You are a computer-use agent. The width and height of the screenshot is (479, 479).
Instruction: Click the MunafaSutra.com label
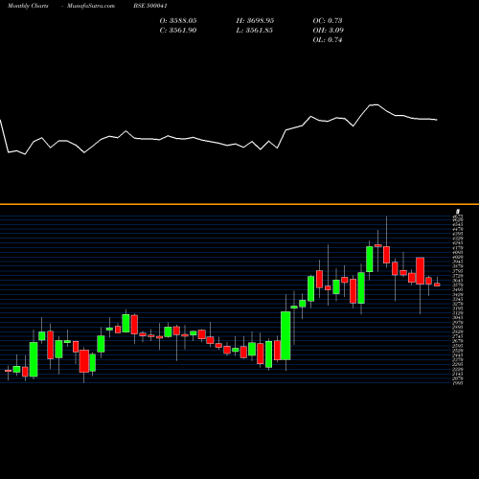(91, 6)
